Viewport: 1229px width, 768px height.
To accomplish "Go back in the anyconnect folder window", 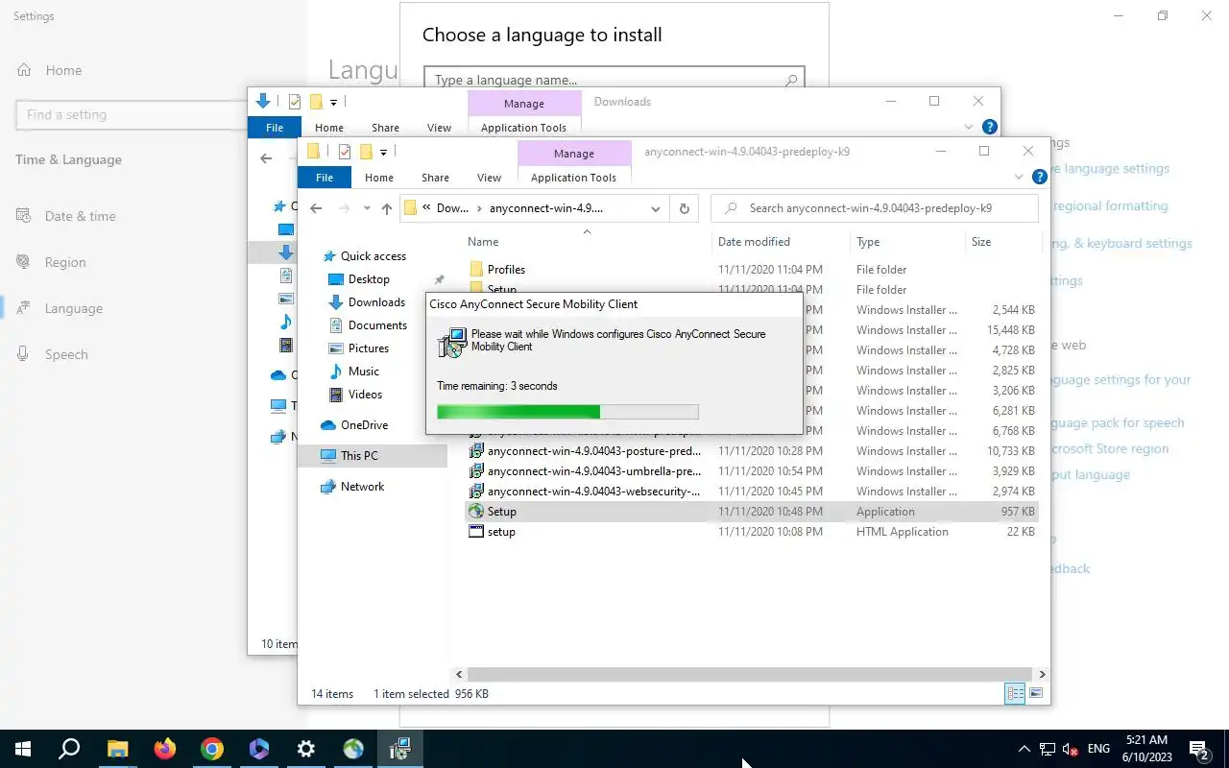I will [316, 208].
